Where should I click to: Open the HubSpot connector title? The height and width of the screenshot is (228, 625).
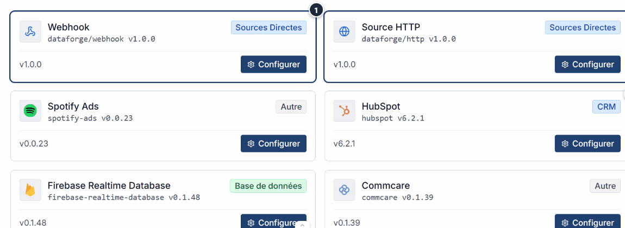coord(380,106)
